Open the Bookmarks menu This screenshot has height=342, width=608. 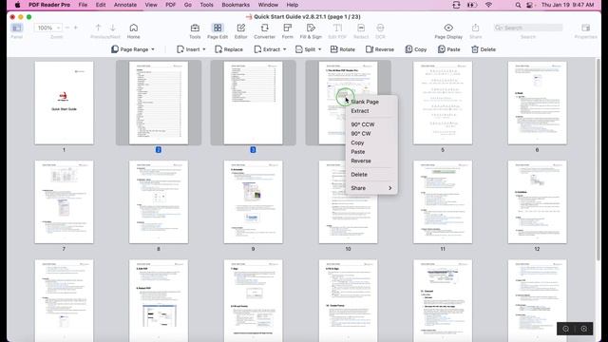(x=236, y=5)
